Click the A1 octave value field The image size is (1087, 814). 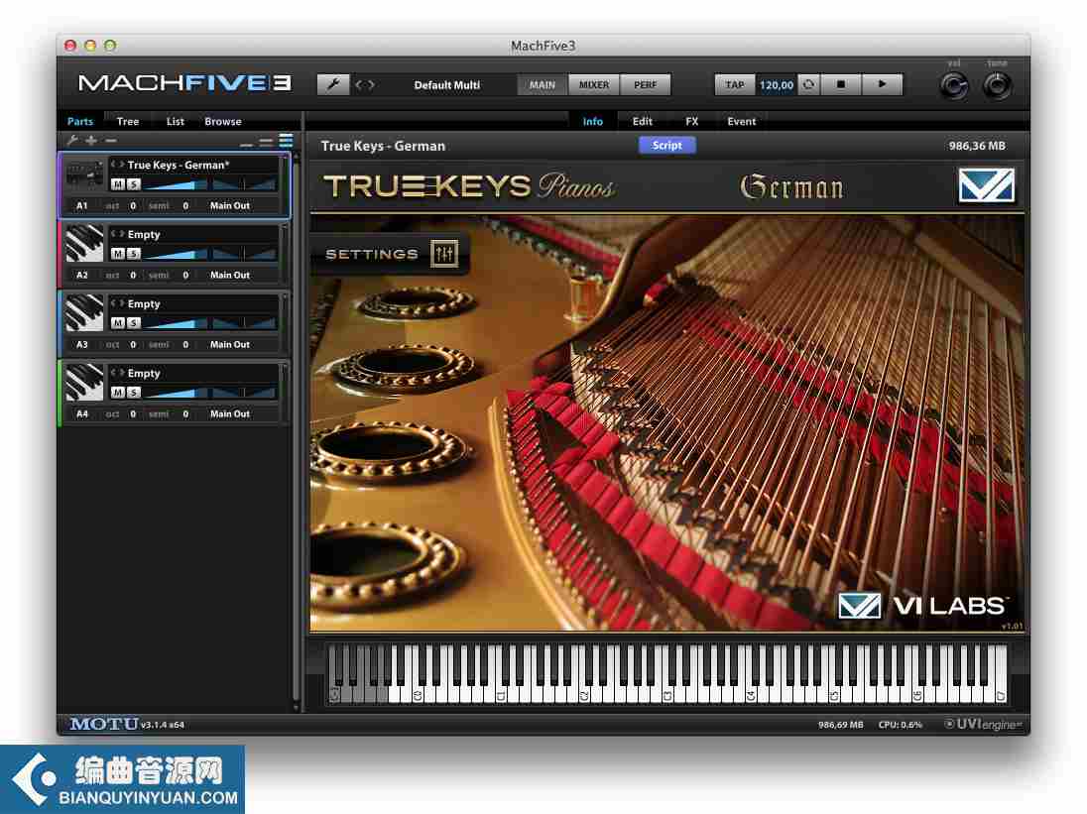click(x=133, y=206)
